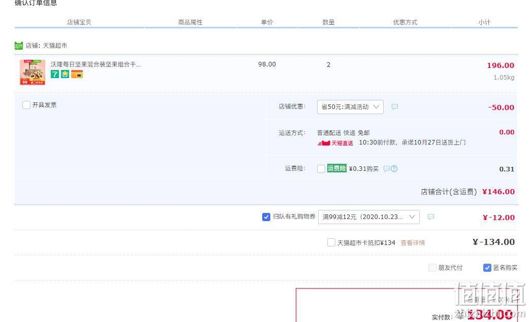The image size is (530, 322).
Task: Open the note icon beside store discount
Action: 394,107
